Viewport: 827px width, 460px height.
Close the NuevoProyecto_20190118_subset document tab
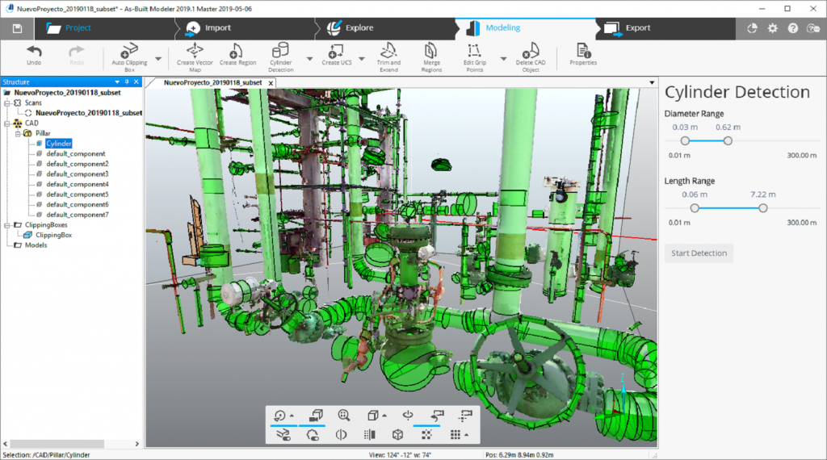coord(271,83)
